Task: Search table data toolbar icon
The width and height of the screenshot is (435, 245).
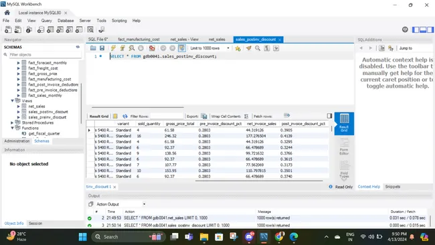Action: coord(90,29)
